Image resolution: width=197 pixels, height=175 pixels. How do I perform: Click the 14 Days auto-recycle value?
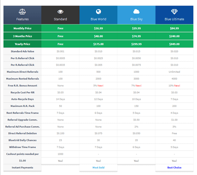click(60, 99)
